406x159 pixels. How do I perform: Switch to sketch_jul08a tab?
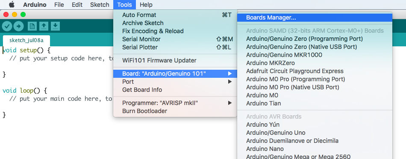(26, 40)
